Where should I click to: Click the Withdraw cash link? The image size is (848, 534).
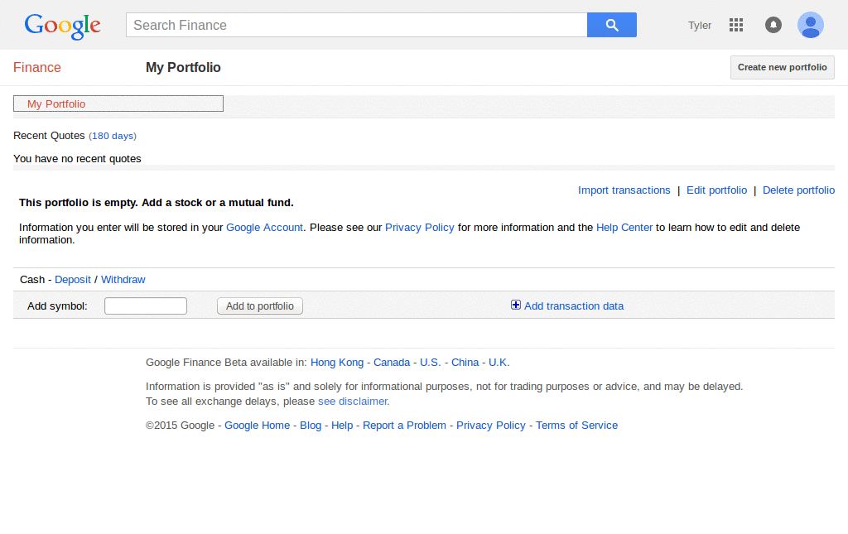tap(123, 280)
